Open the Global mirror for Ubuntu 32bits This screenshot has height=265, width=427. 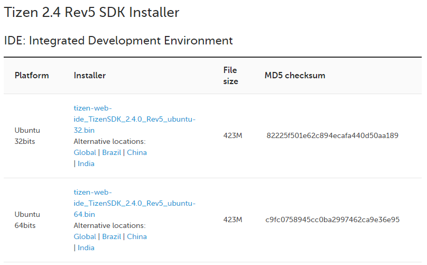point(85,152)
